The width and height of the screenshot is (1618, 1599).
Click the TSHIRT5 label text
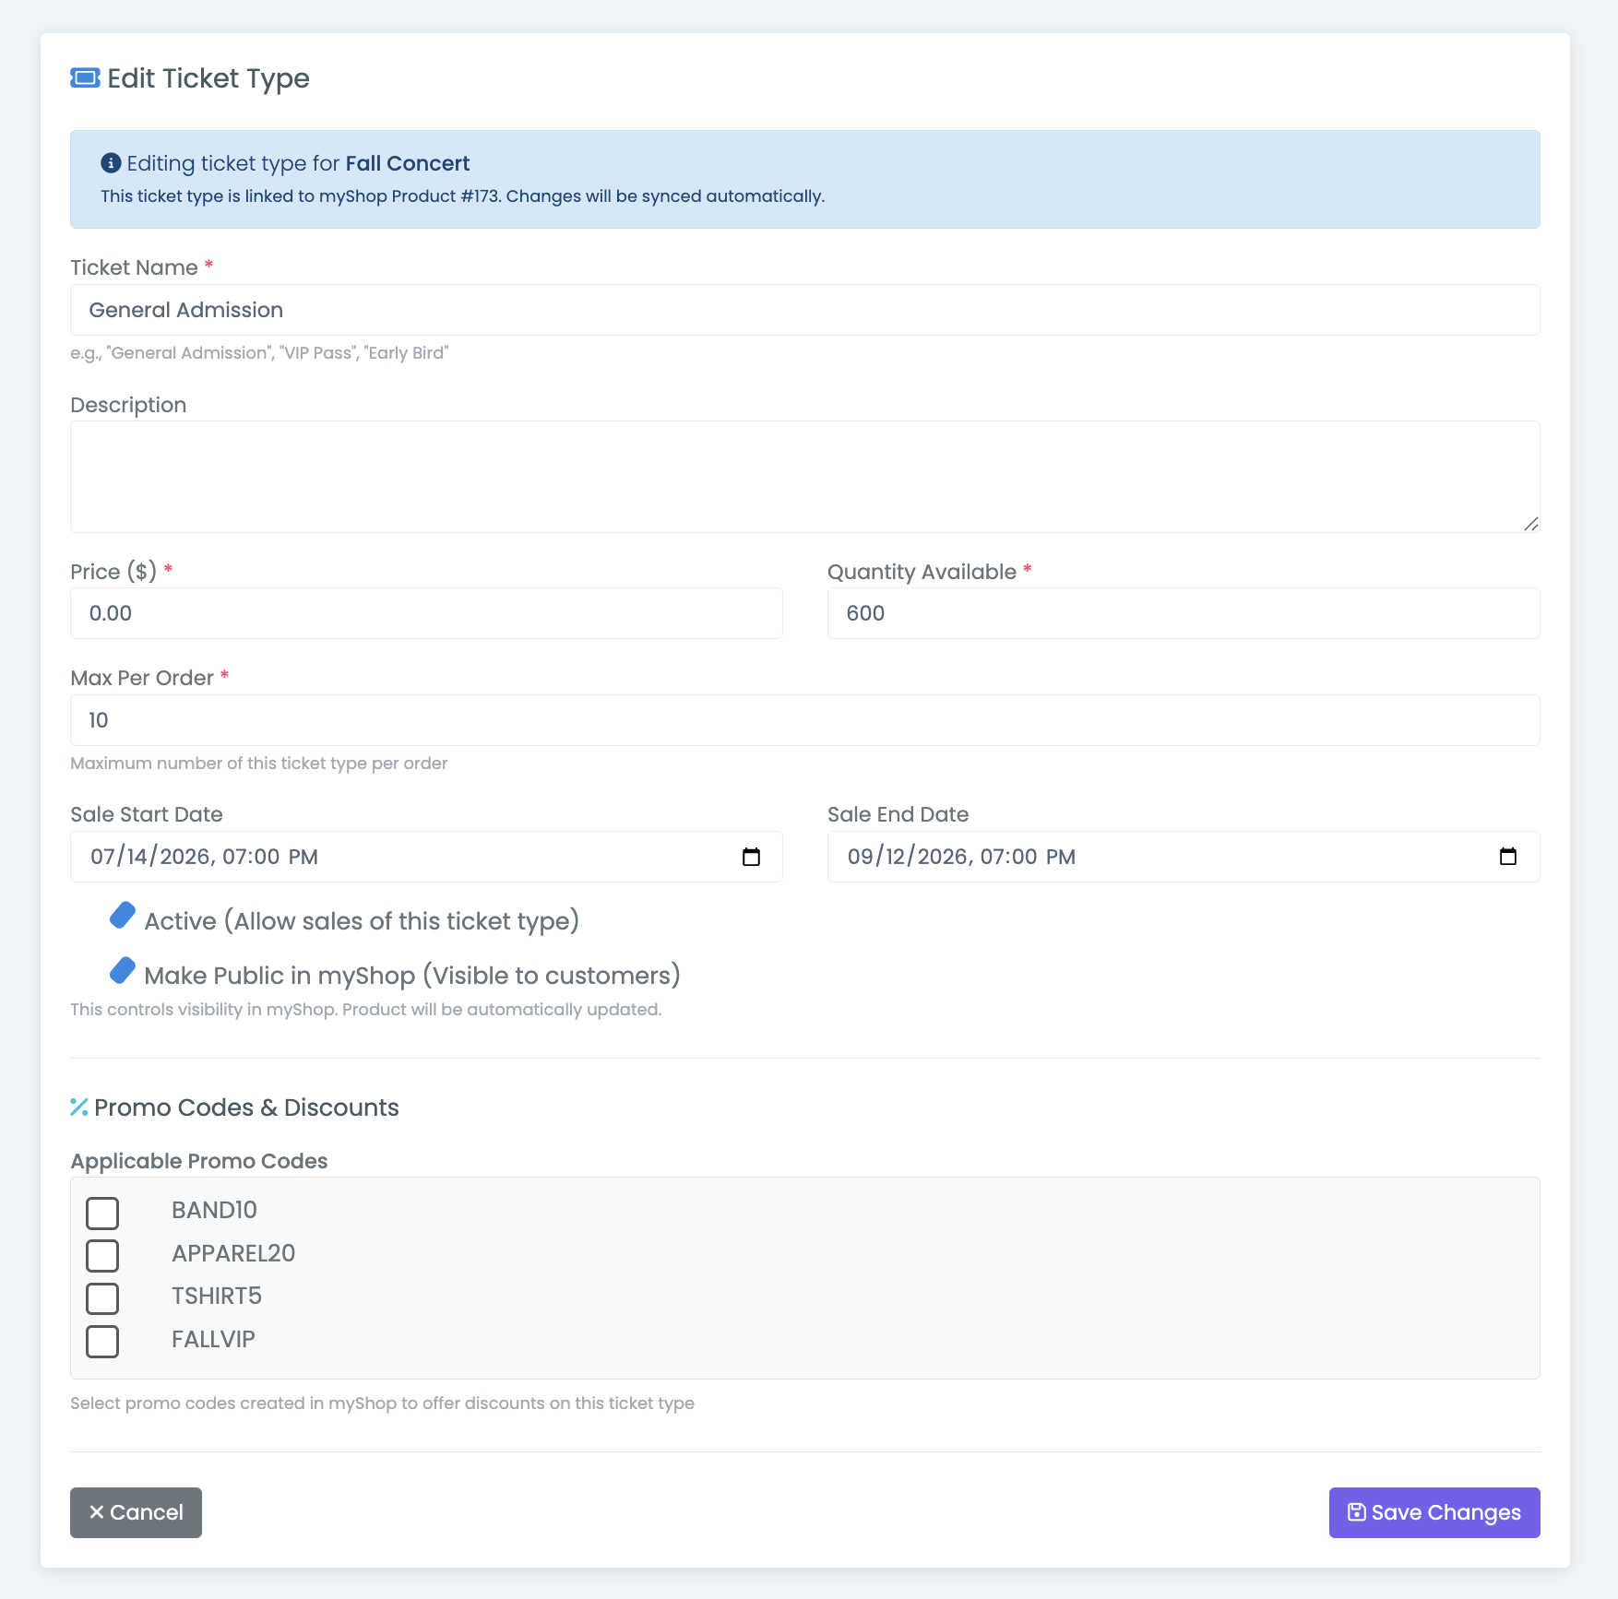[217, 1296]
